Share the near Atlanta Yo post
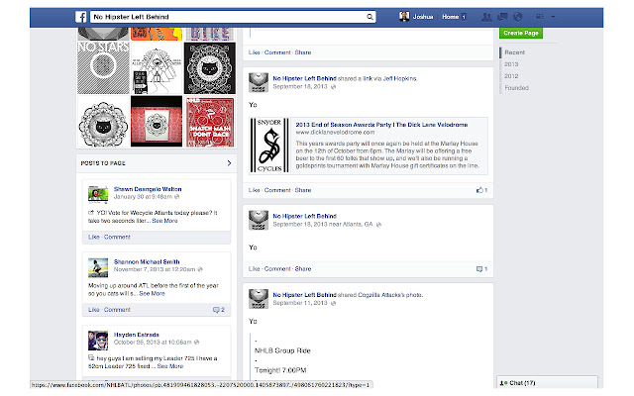This screenshot has width=634, height=396. [x=303, y=268]
